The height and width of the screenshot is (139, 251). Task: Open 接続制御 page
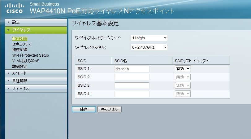click(20, 50)
